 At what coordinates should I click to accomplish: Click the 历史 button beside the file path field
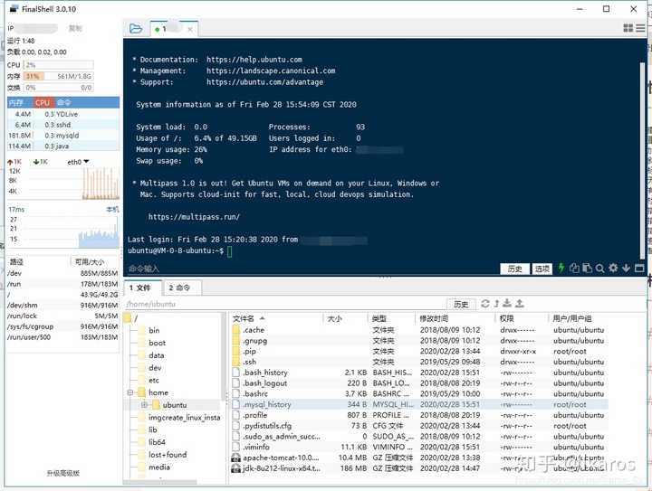coord(461,304)
